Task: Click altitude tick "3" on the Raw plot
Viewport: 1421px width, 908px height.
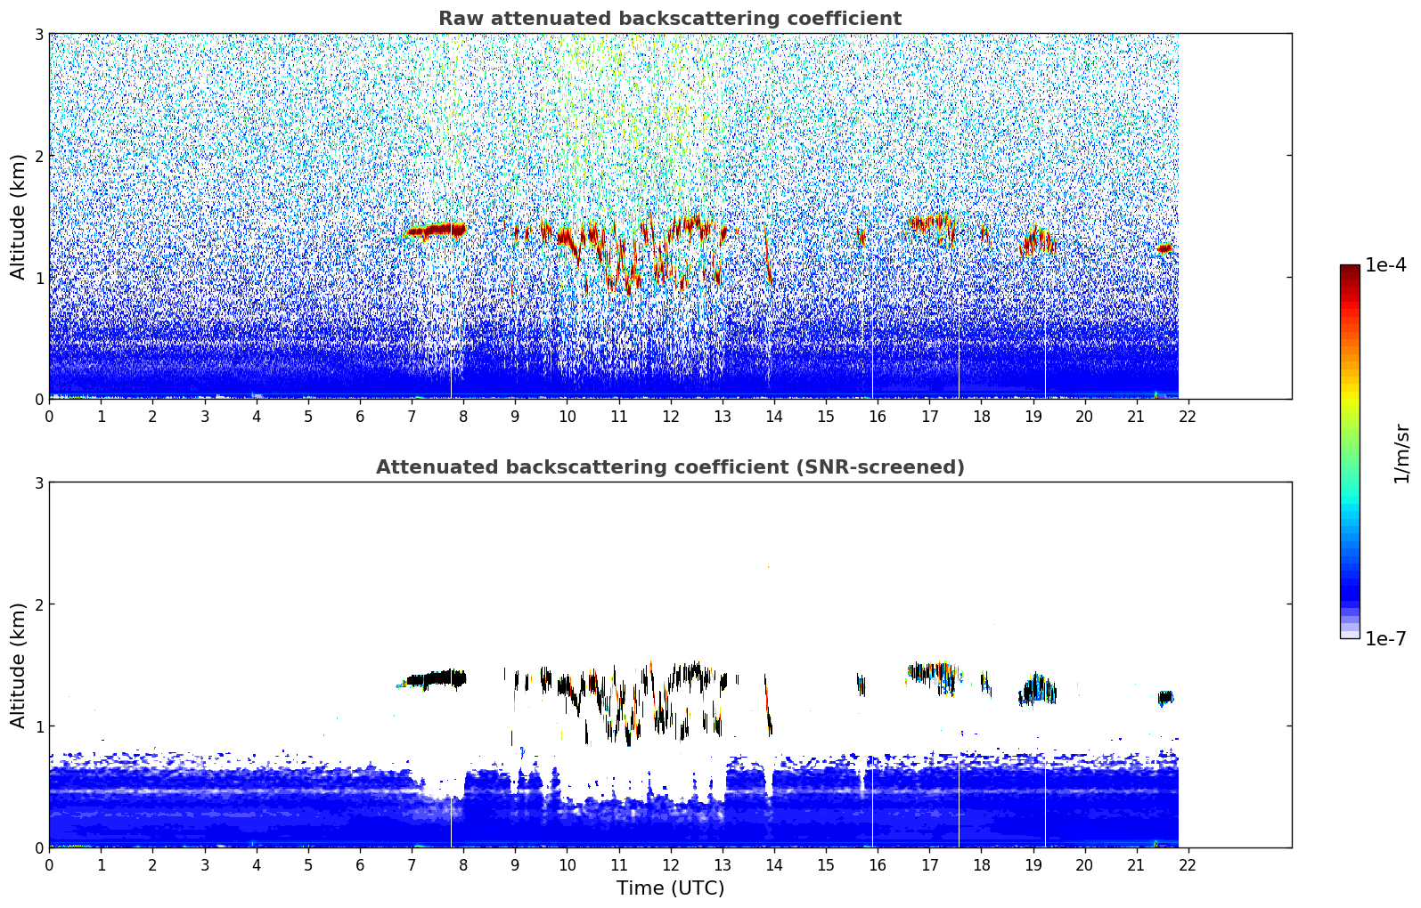Action: pos(39,34)
